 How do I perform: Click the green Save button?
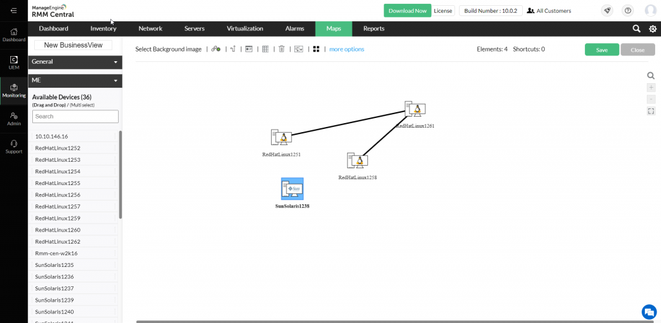[602, 50]
